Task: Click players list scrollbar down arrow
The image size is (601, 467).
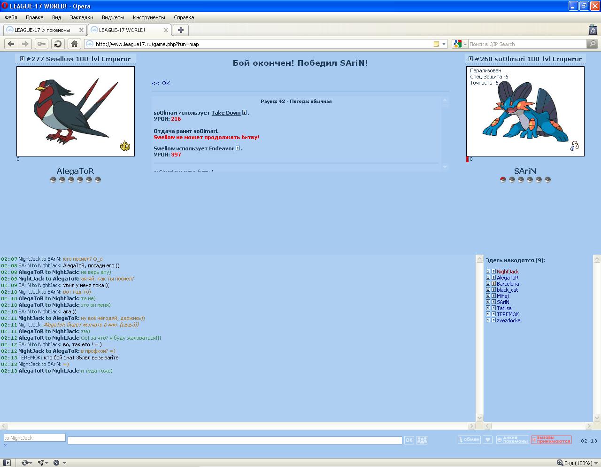Action: pyautogui.click(x=597, y=418)
